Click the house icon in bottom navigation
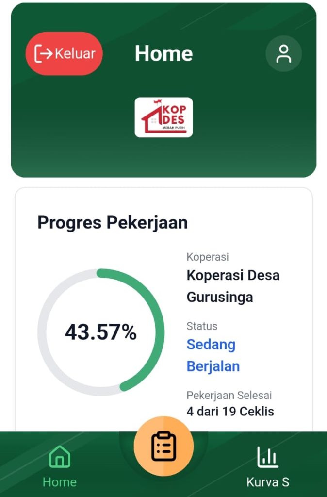The width and height of the screenshot is (327, 497). click(x=59, y=457)
